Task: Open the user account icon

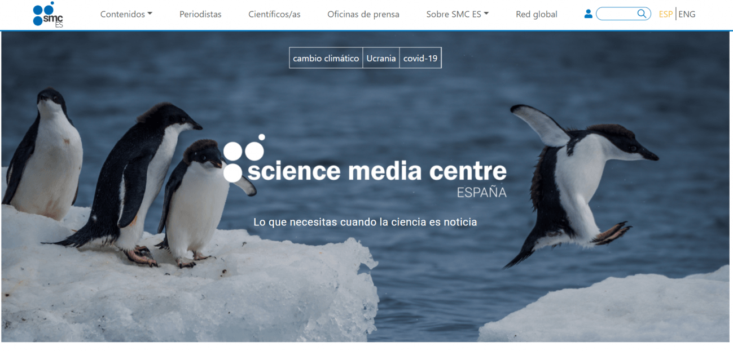Action: (x=589, y=14)
